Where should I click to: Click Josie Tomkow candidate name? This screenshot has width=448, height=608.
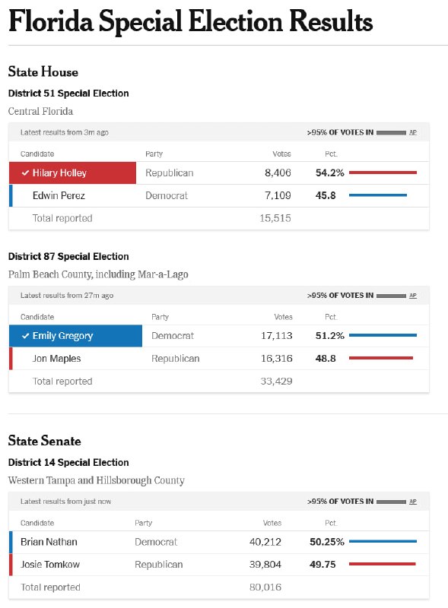pos(50,564)
